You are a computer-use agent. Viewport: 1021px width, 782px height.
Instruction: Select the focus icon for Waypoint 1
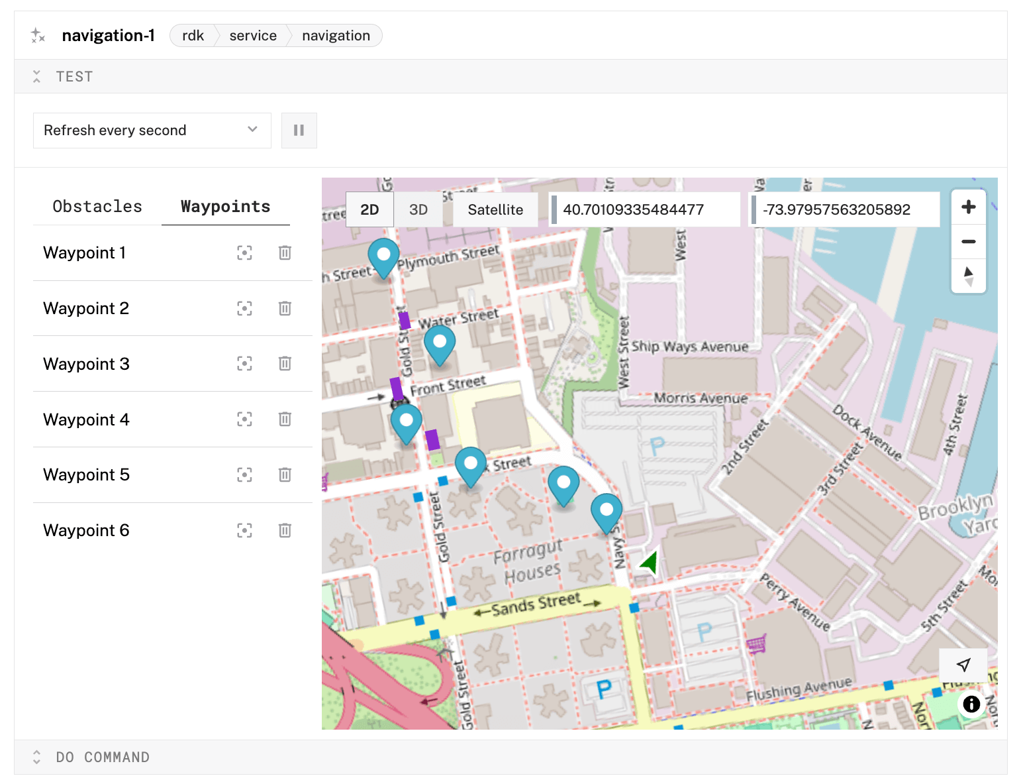point(245,252)
